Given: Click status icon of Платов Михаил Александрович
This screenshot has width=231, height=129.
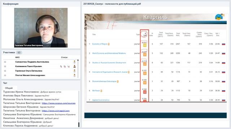Looking at the screenshot, I should (75, 75).
